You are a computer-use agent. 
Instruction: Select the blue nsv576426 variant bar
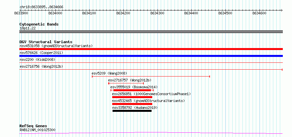(x=151, y=56)
